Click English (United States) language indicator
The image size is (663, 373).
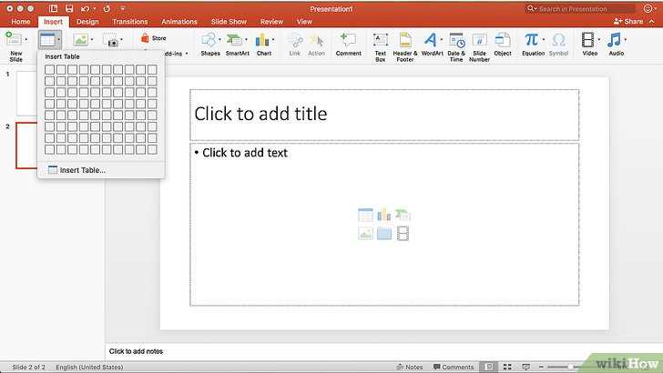point(89,367)
